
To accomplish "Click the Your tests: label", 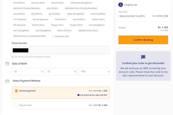I will tap(123, 12).
